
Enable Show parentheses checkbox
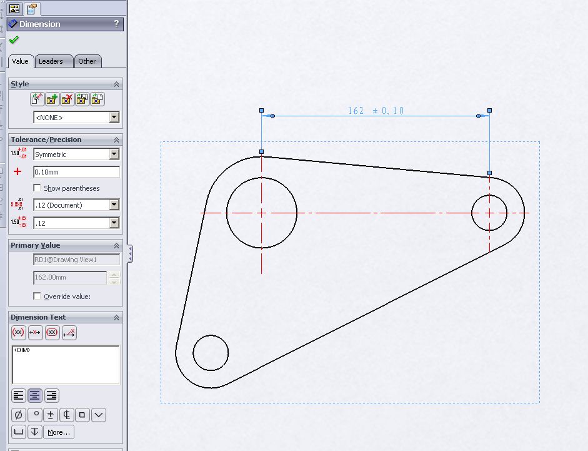[37, 188]
